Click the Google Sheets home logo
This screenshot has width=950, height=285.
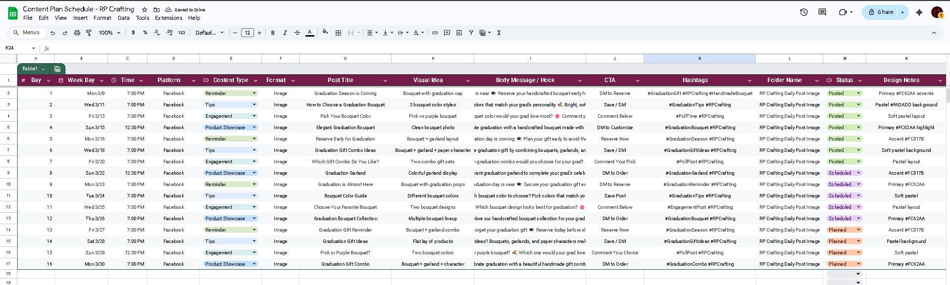pyautogui.click(x=13, y=13)
